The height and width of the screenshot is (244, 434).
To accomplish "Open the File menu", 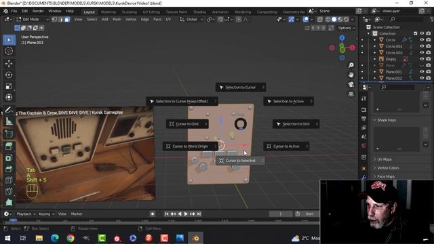I will coord(14,11).
